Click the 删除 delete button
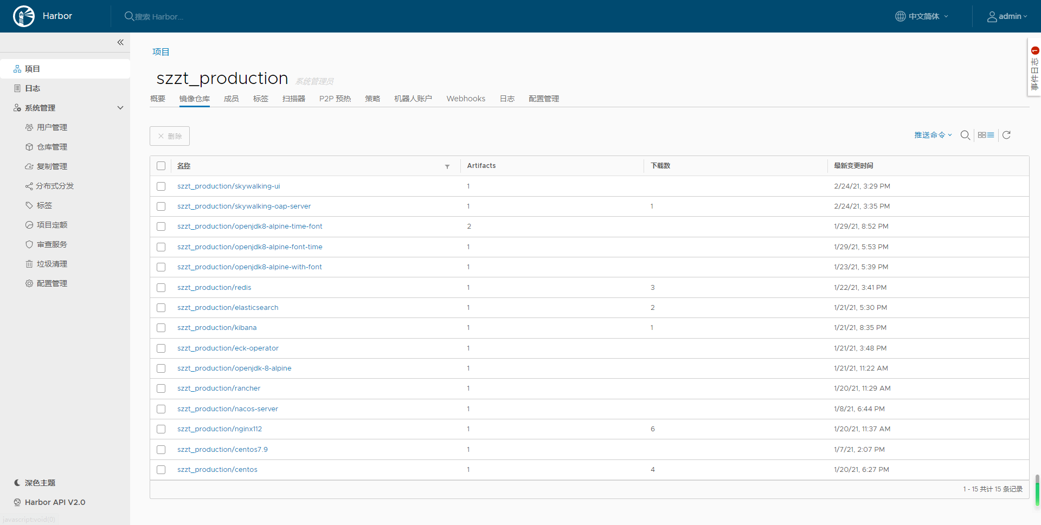 point(170,136)
